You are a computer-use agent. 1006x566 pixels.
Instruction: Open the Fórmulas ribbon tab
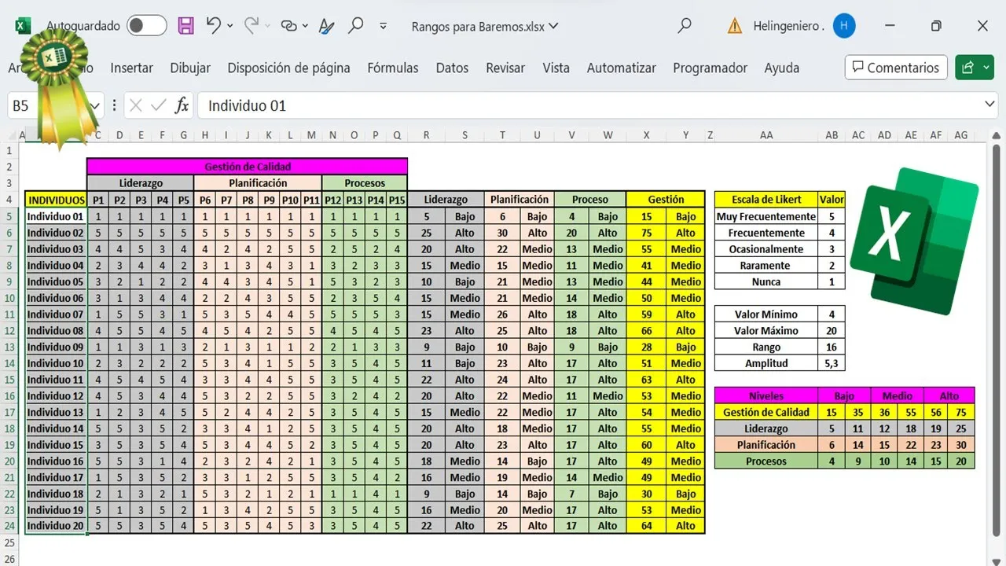click(x=393, y=68)
